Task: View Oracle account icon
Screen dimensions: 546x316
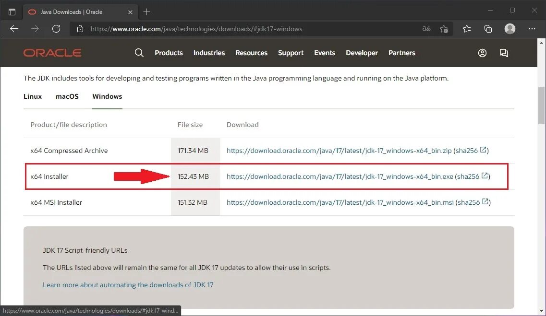Action: click(x=482, y=53)
